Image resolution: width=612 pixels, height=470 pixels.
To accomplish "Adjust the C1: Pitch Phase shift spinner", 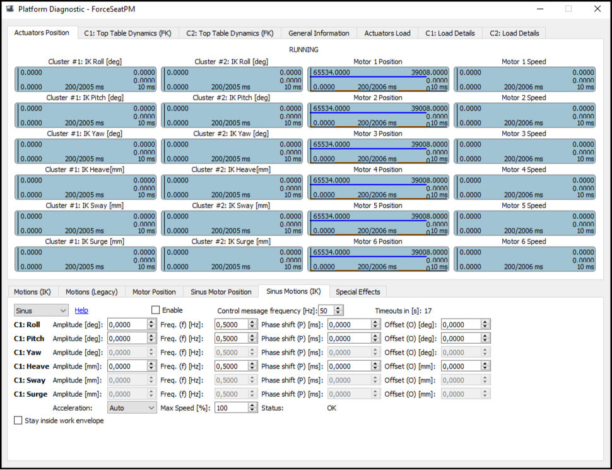I will click(x=376, y=338).
